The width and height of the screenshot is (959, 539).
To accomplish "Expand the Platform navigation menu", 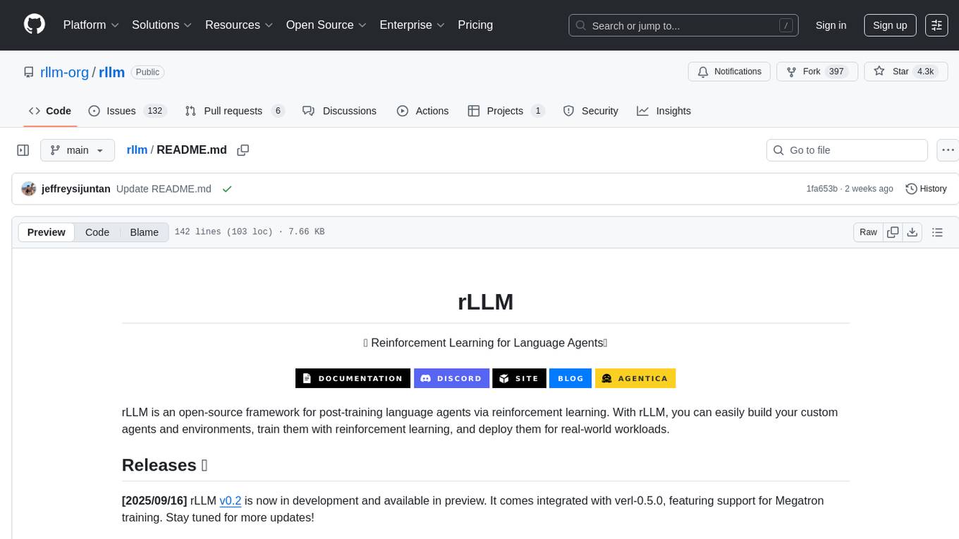I will 91,25.
